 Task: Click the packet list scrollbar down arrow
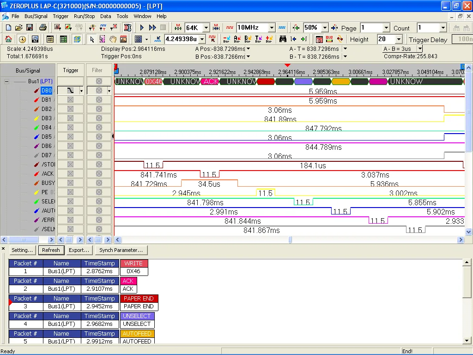coord(467,340)
